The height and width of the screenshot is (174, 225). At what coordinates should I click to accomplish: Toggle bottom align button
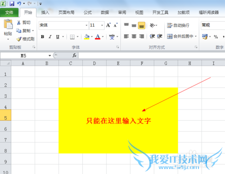coord(142,25)
